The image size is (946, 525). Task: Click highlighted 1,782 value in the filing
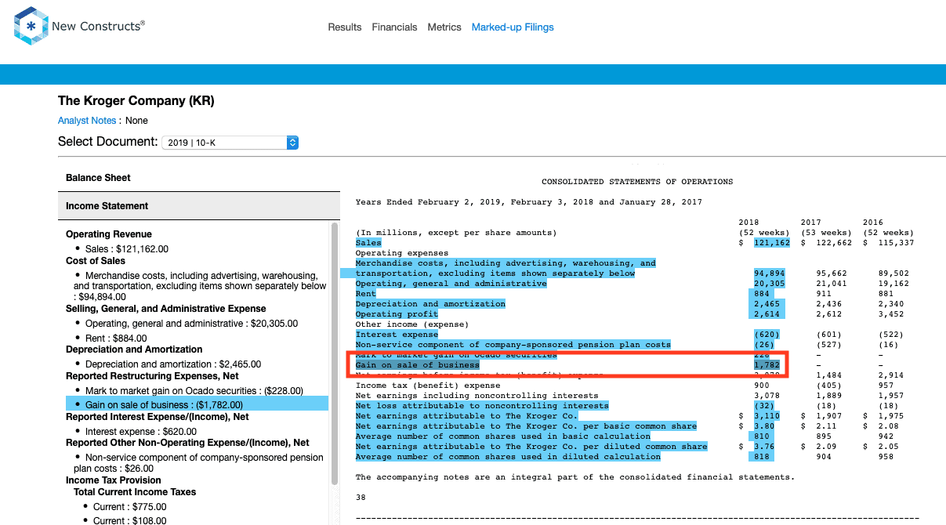pyautogui.click(x=767, y=365)
